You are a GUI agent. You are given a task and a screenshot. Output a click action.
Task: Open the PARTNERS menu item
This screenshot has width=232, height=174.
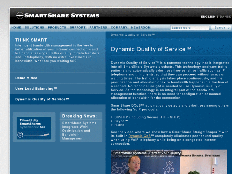98,27
